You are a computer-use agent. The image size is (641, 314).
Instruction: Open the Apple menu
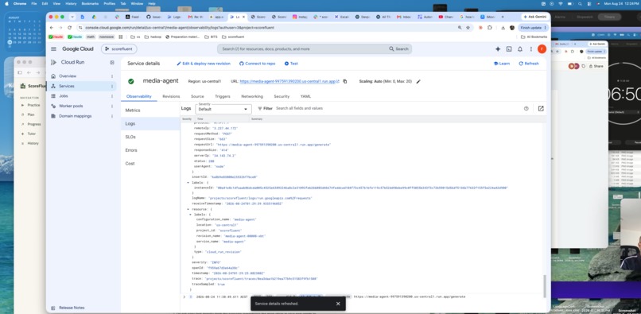(6, 4)
